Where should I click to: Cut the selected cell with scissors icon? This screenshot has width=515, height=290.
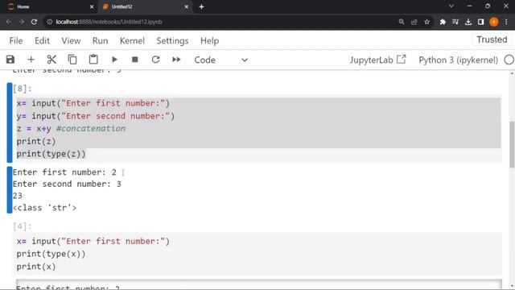pyautogui.click(x=51, y=60)
